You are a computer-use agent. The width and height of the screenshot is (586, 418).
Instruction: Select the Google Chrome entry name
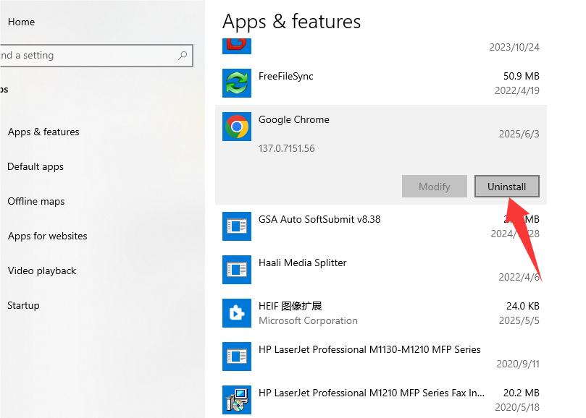click(x=294, y=119)
